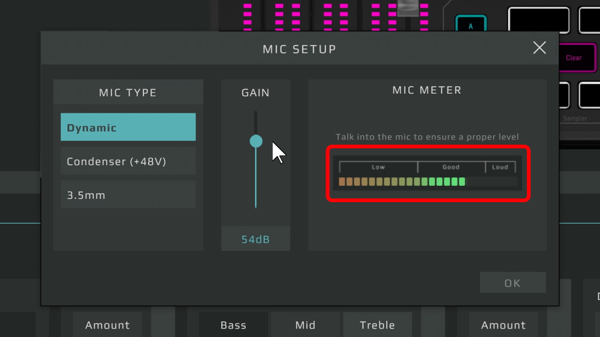Image resolution: width=600 pixels, height=337 pixels.
Task: Click the left Amount label
Action: point(107,325)
